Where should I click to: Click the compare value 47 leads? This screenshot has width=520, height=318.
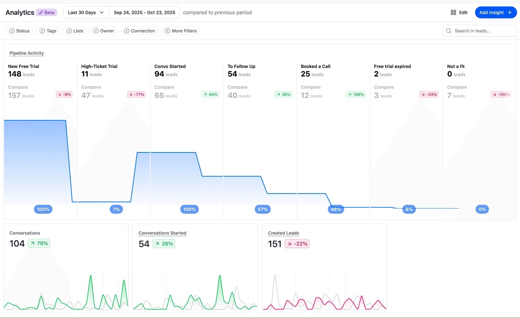tap(92, 95)
